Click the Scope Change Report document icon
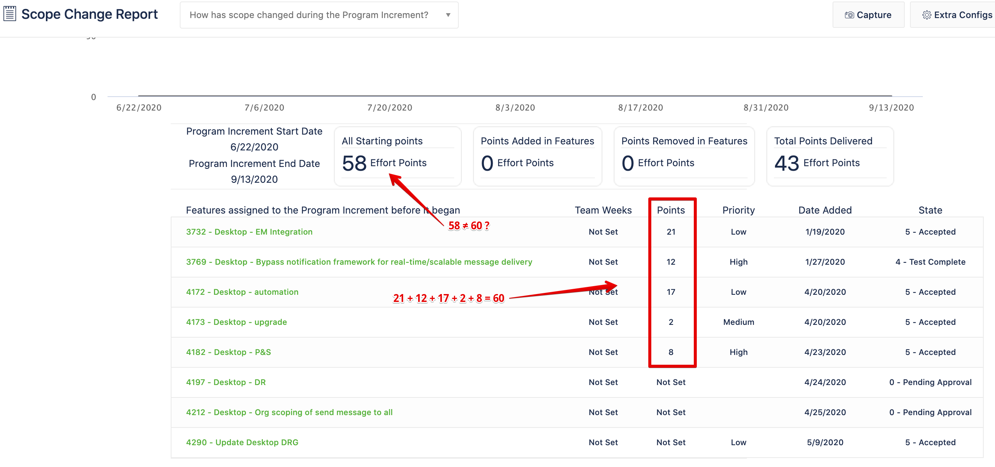Screen dimensions: 995x467 pos(9,14)
